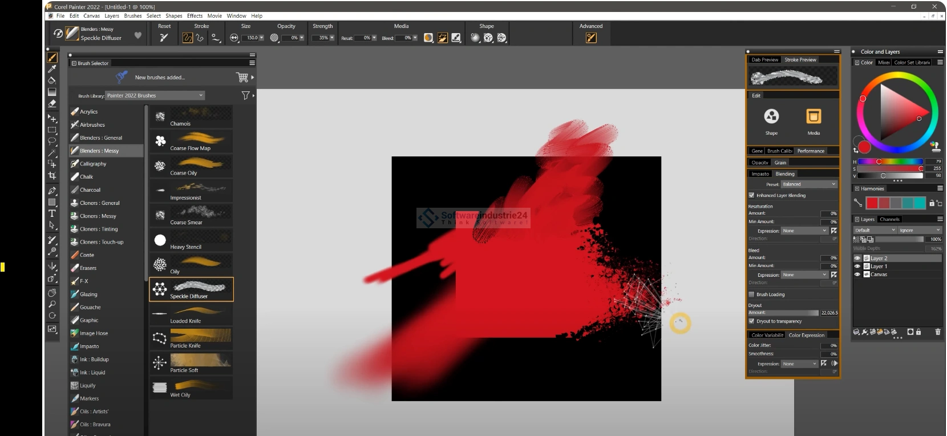Click the red harmony color swatch
This screenshot has width=947, height=436.
[872, 203]
